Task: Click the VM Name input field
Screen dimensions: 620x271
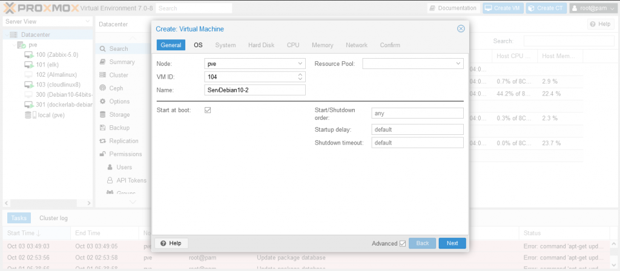Action: pyautogui.click(x=255, y=90)
